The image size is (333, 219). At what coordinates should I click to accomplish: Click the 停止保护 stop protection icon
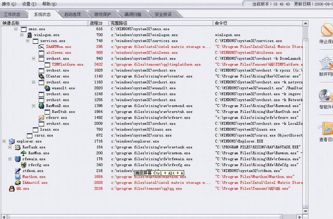pyautogui.click(x=326, y=30)
